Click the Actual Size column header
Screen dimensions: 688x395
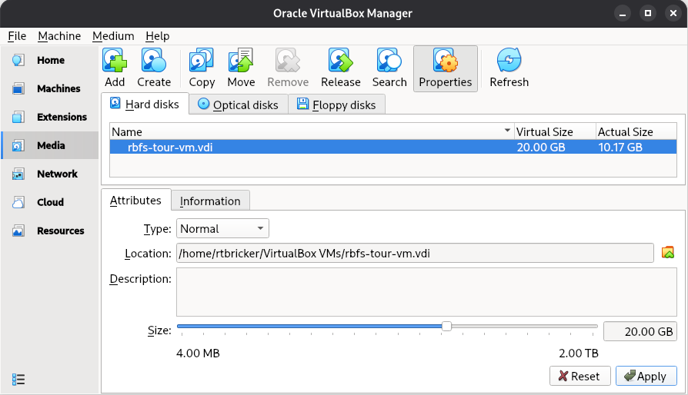click(x=636, y=132)
